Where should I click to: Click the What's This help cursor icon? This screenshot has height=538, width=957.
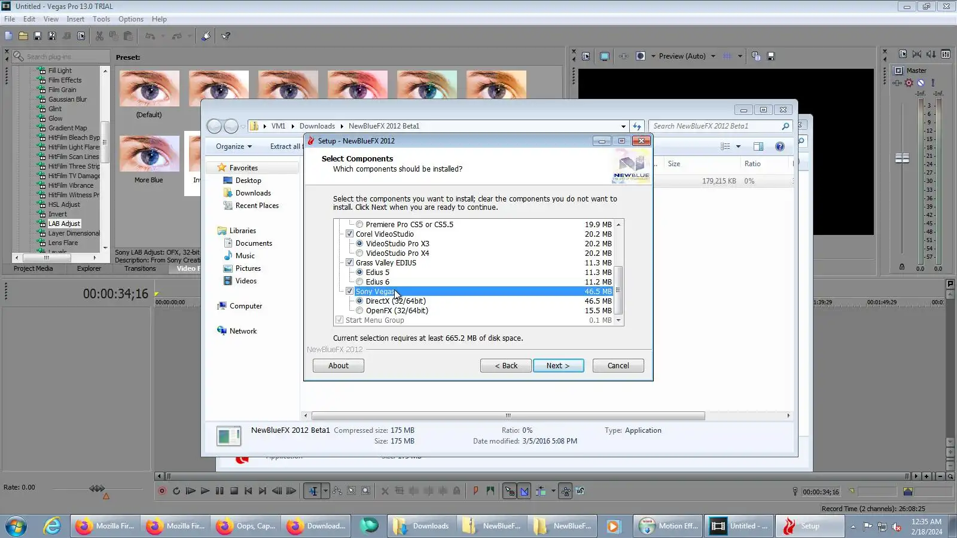point(226,36)
